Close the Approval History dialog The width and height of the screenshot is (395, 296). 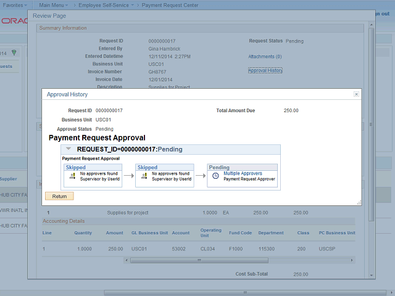click(x=356, y=94)
